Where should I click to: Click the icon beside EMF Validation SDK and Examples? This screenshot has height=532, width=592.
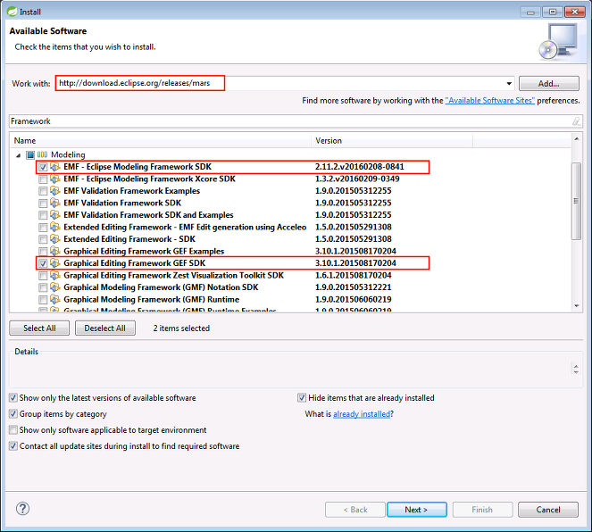click(x=55, y=215)
